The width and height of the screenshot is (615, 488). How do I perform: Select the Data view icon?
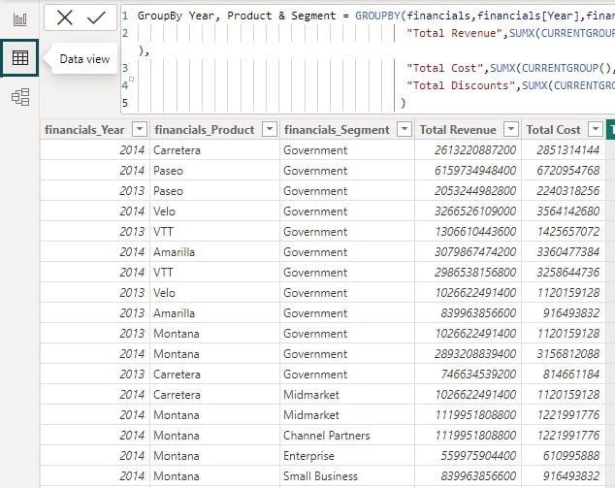pyautogui.click(x=20, y=57)
